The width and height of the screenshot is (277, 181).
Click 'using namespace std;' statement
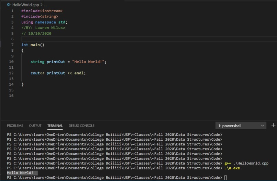coord(44,22)
